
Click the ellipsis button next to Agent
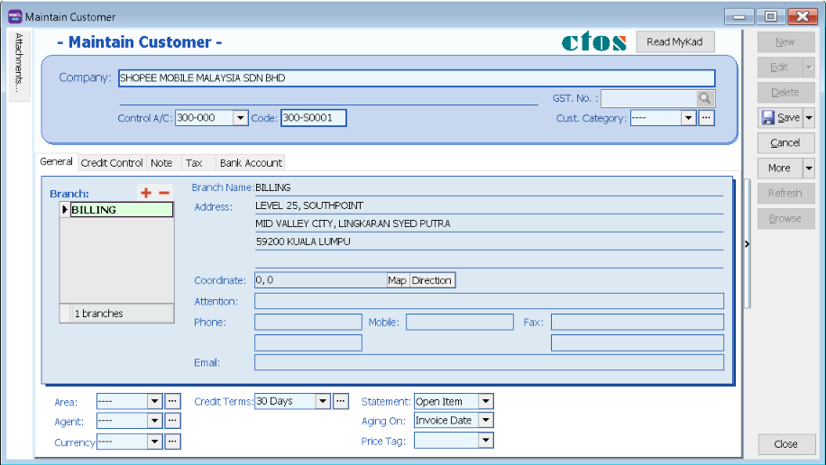173,422
